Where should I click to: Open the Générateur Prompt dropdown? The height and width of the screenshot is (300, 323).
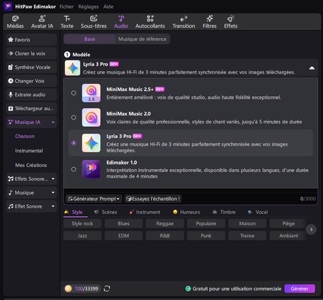coord(94,198)
